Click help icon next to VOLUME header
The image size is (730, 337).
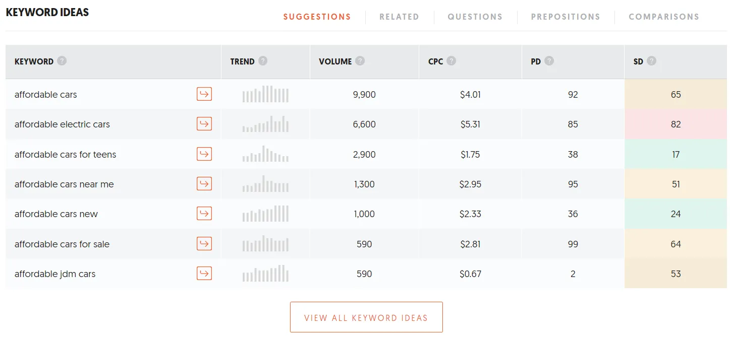pyautogui.click(x=360, y=61)
